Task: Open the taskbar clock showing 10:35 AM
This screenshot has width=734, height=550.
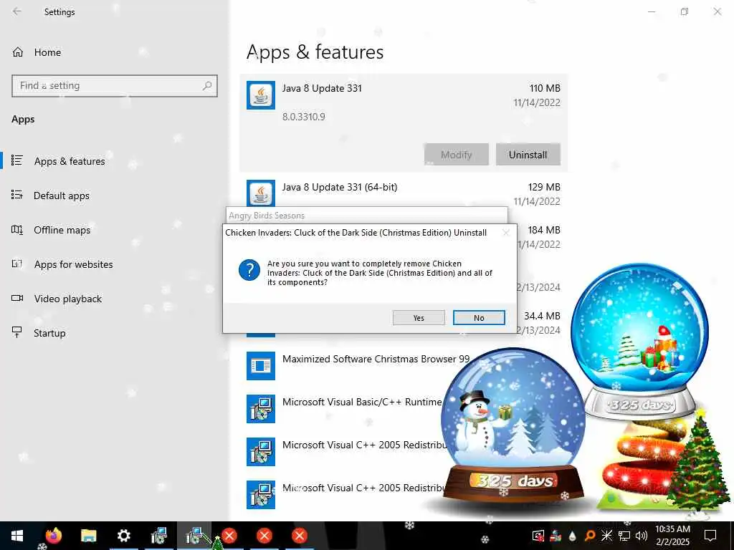Action: tap(672, 536)
